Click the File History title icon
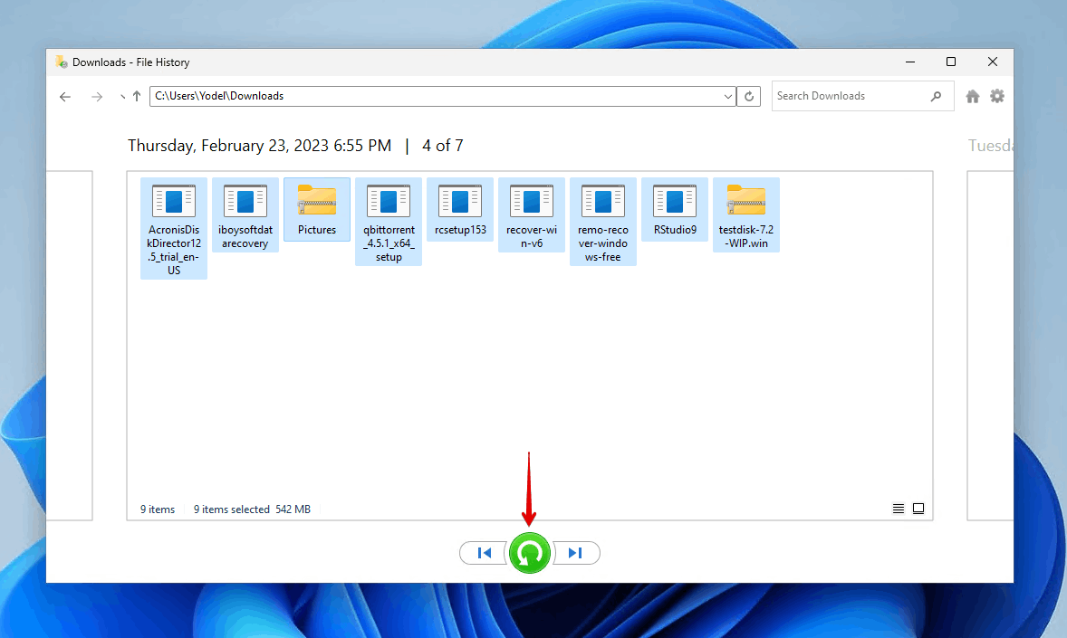The width and height of the screenshot is (1067, 638). [62, 62]
